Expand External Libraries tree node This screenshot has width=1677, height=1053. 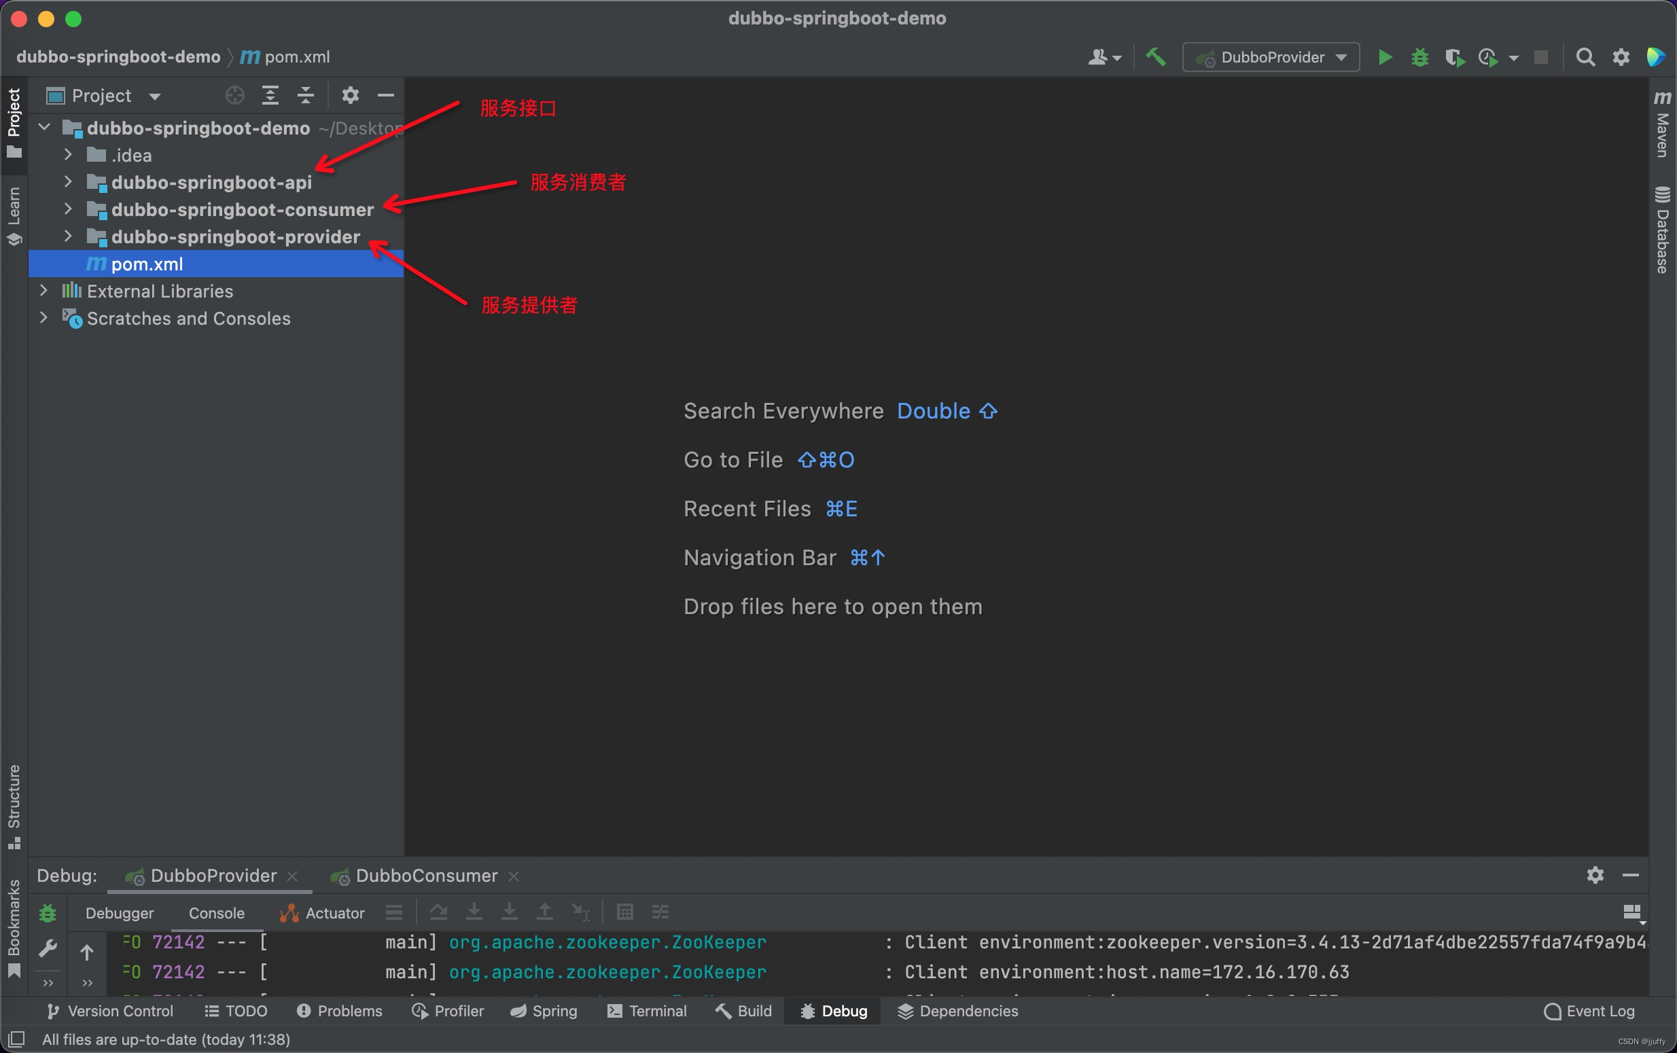coord(44,291)
